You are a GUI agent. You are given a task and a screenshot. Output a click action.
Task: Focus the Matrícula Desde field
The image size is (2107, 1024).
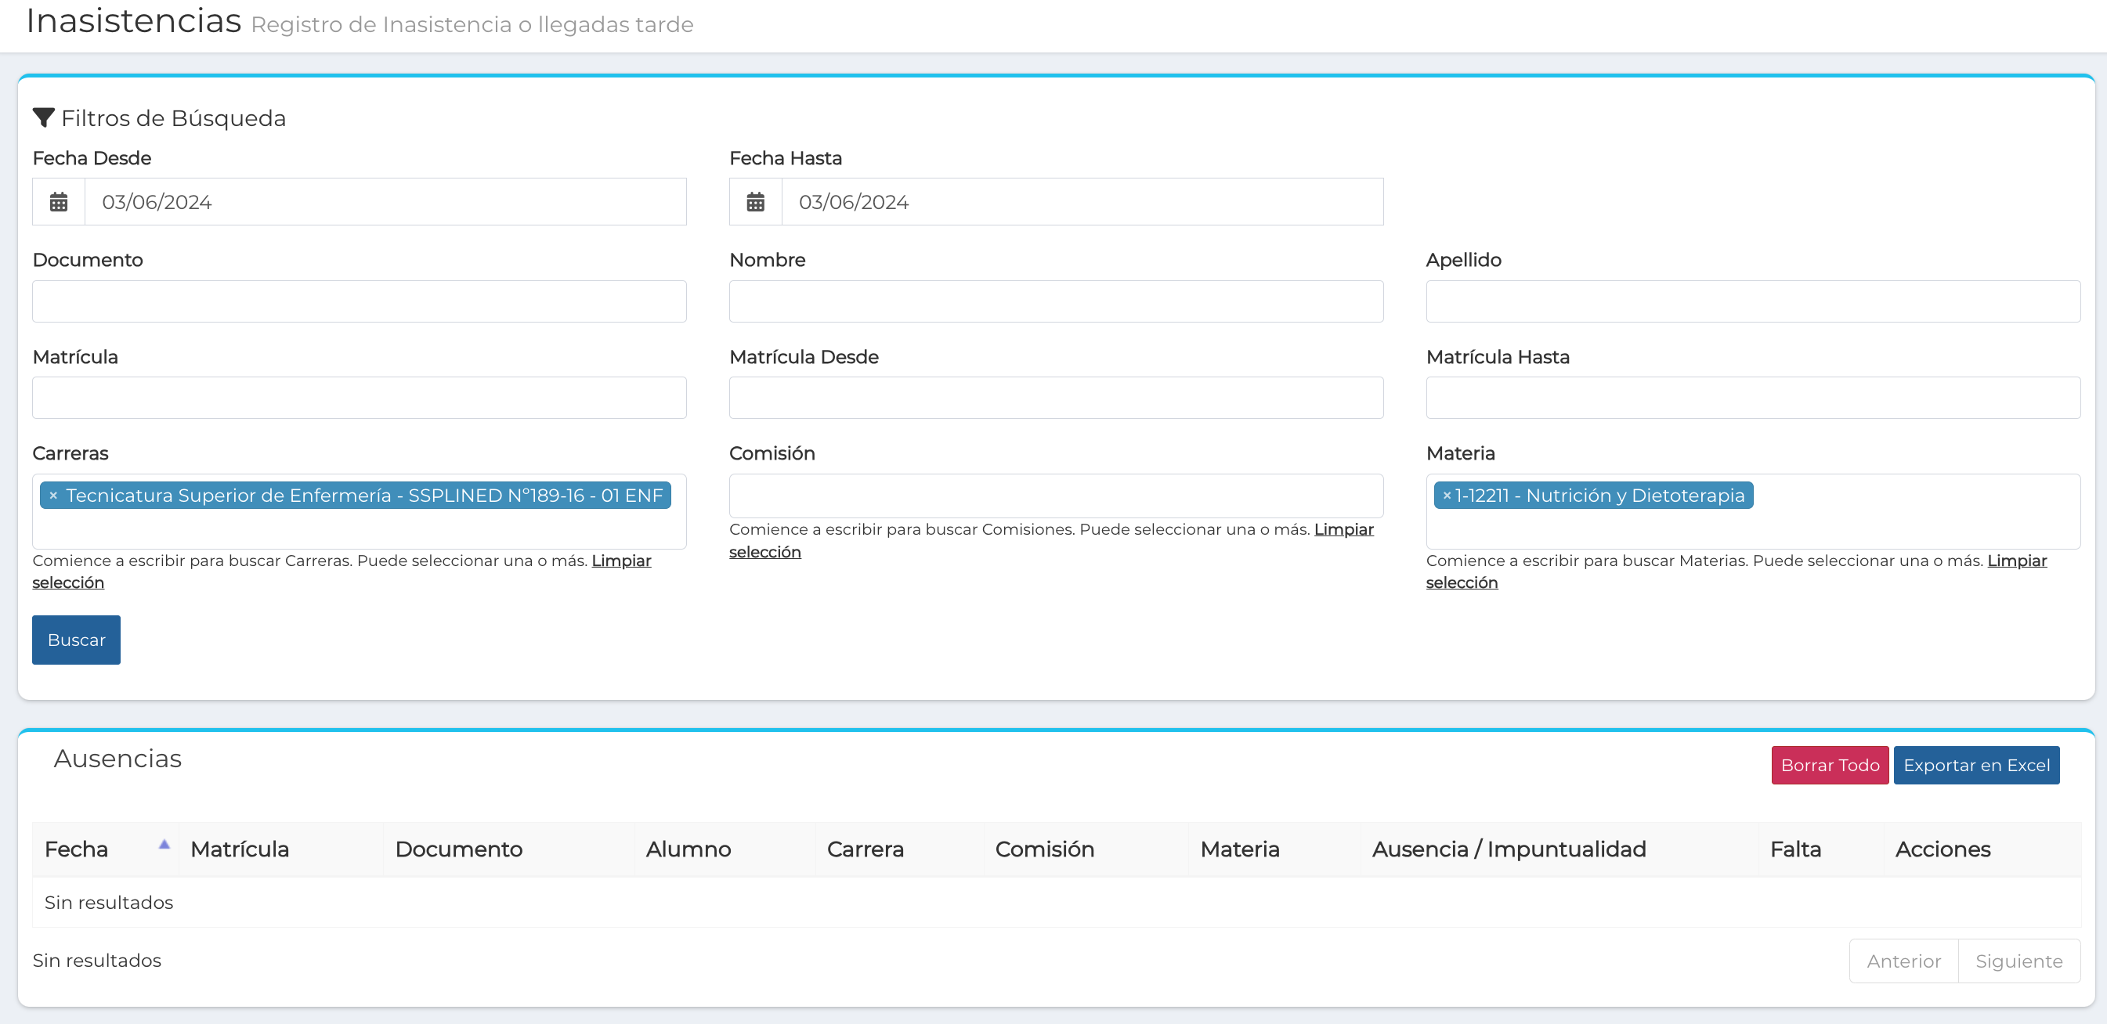click(x=1055, y=398)
